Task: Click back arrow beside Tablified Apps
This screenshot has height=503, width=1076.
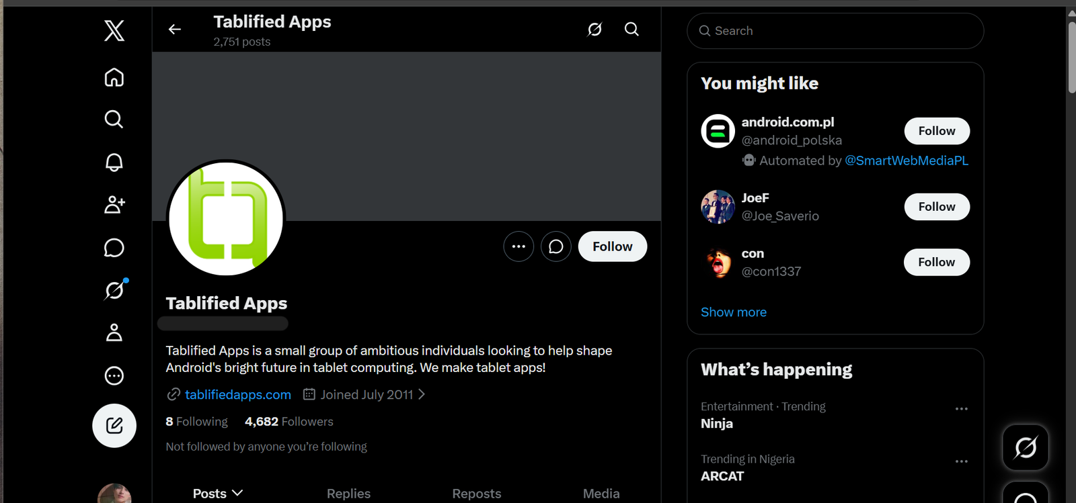Action: point(175,30)
